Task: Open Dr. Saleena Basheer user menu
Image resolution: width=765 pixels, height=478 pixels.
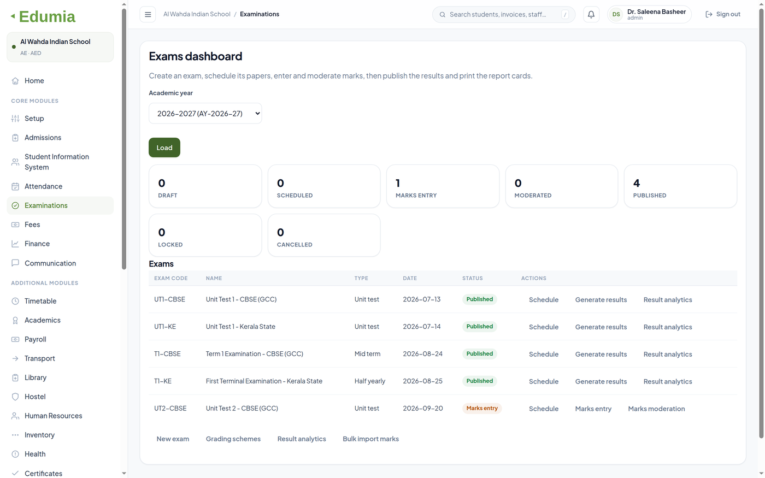Action: tap(649, 14)
